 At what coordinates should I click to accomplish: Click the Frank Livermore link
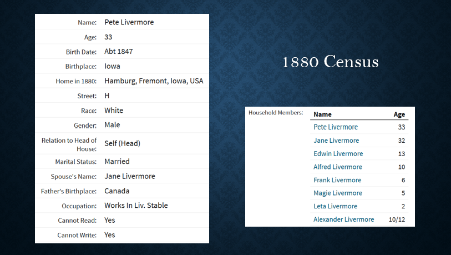click(337, 180)
